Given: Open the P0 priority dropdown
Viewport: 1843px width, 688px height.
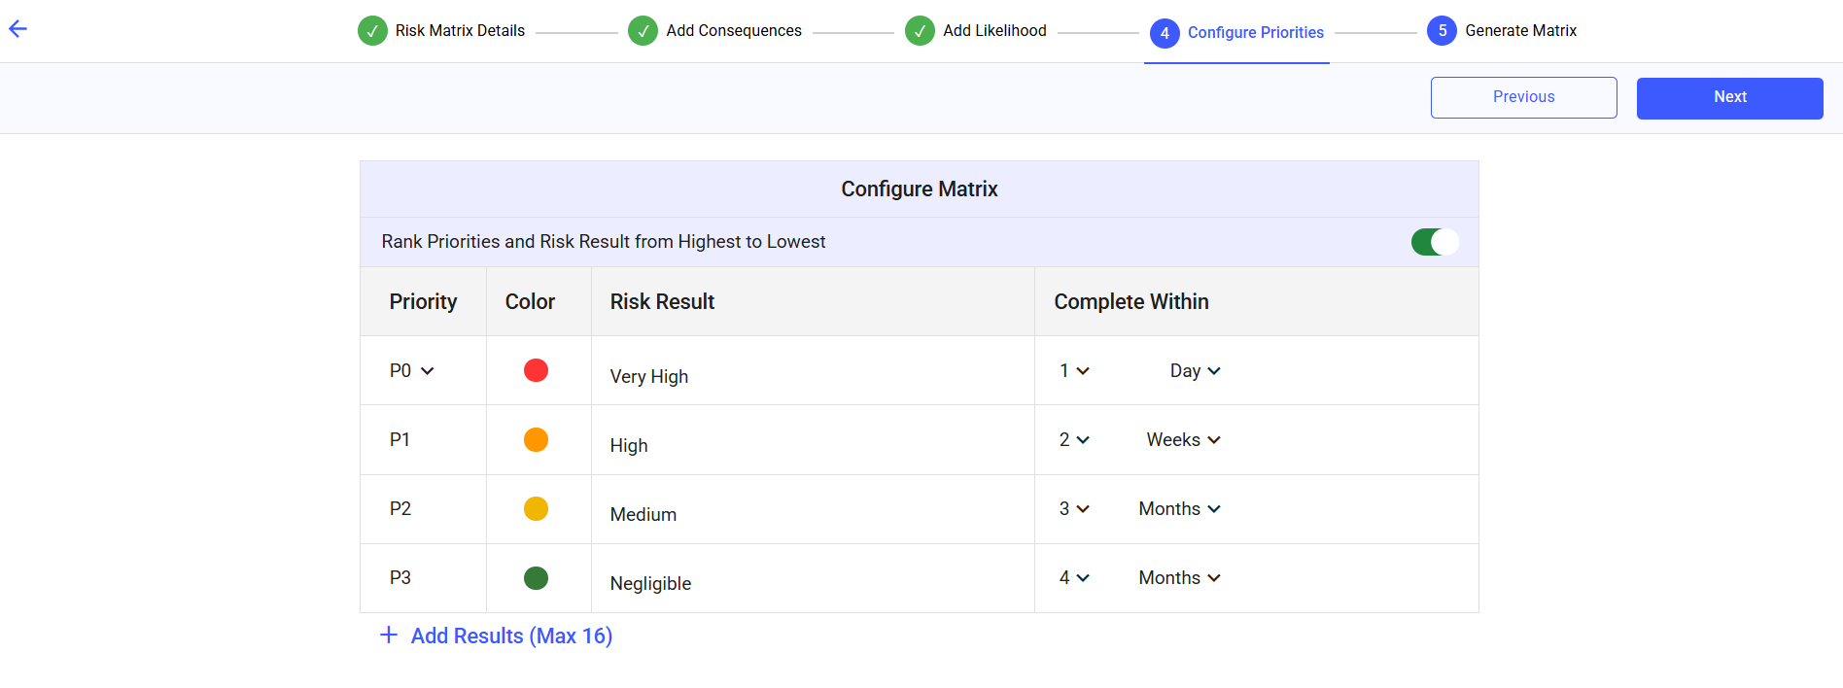Looking at the screenshot, I should 412,371.
